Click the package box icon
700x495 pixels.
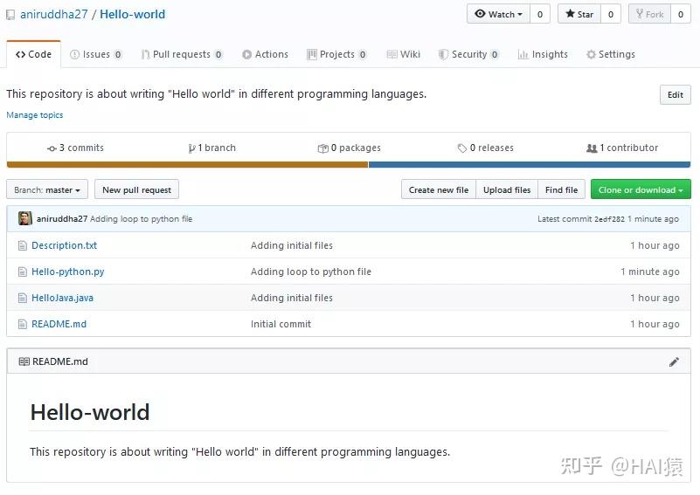pos(322,148)
